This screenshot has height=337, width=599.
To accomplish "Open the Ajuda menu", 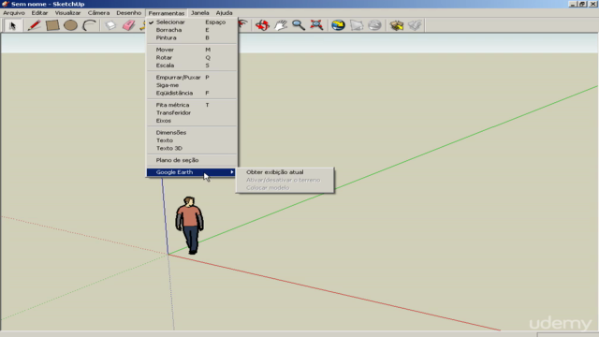I will tap(224, 13).
